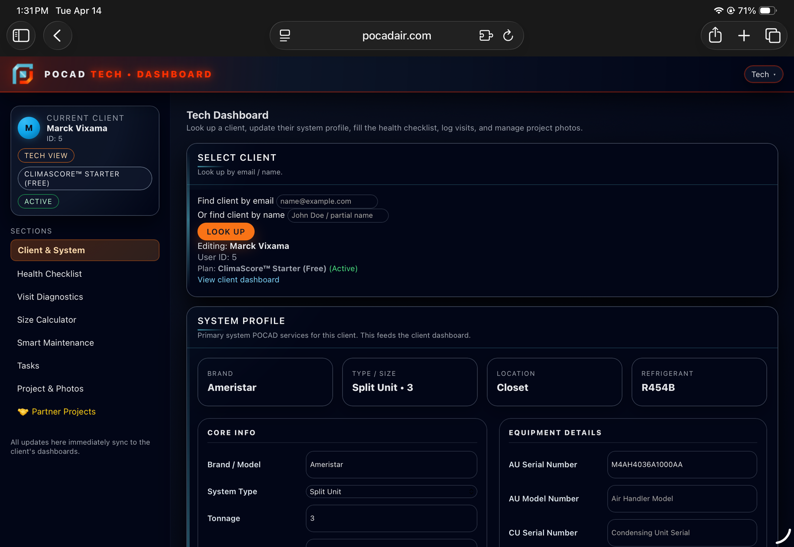Viewport: 794px width, 547px height.
Task: Tap the extensions icon in address bar
Action: click(x=486, y=36)
